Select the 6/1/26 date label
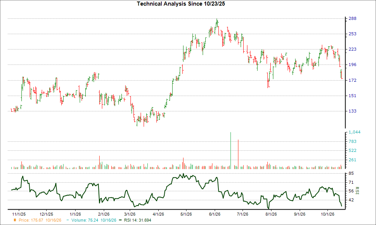The width and height of the screenshot is (376, 225). [215, 214]
